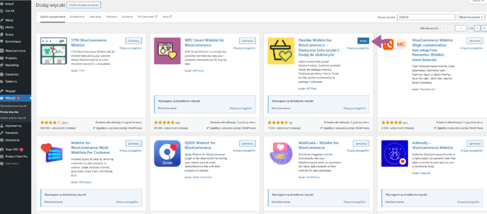Open the For Elementor tab
The width and height of the screenshot is (487, 214).
(x=147, y=17)
